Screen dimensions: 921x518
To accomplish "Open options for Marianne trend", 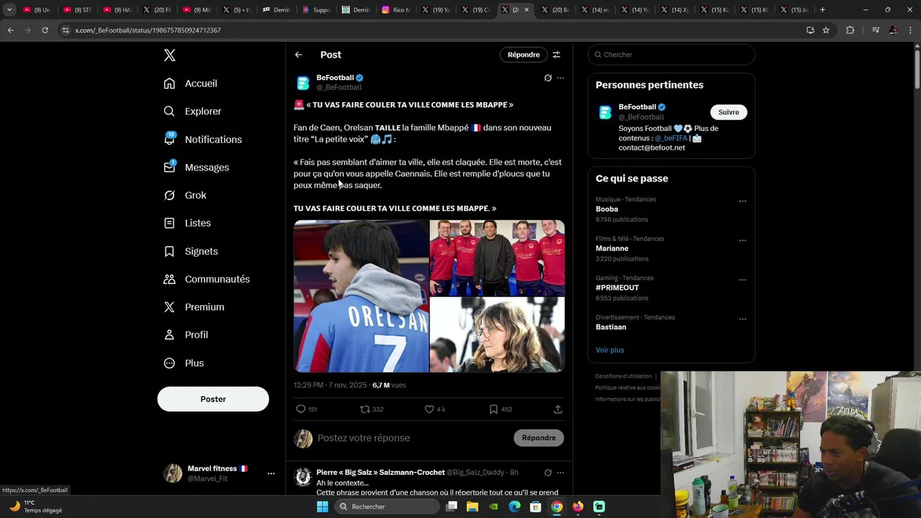I will [x=743, y=240].
